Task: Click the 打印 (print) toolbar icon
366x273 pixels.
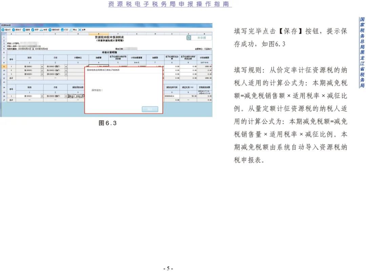Action: pyautogui.click(x=62, y=30)
